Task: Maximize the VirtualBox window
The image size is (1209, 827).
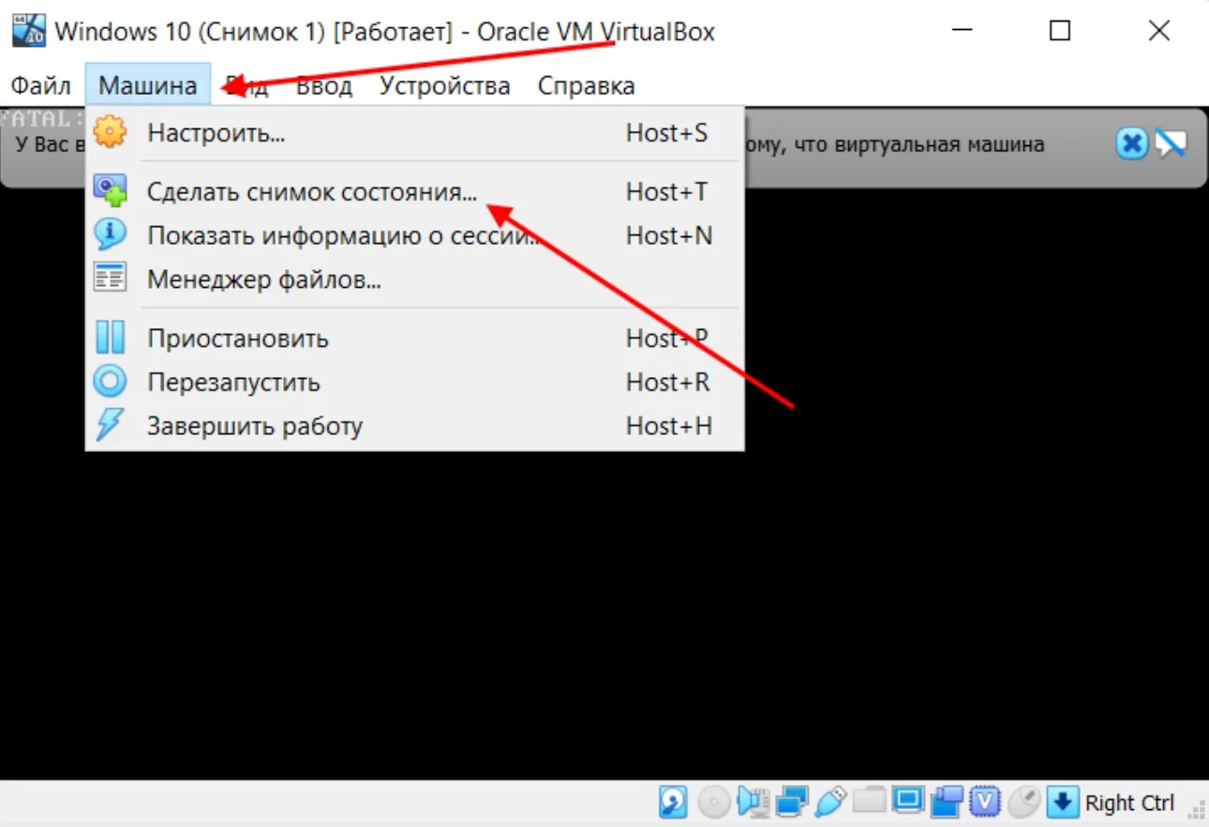Action: point(1060,31)
